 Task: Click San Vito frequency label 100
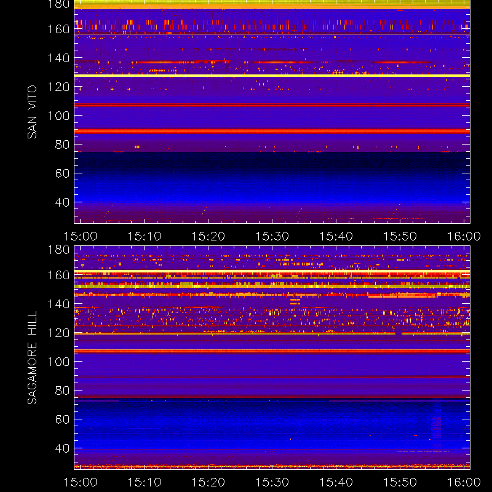coord(58,116)
